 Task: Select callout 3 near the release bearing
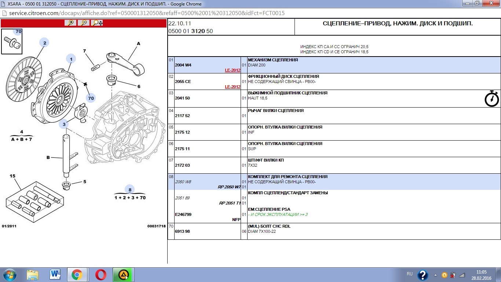[64, 124]
